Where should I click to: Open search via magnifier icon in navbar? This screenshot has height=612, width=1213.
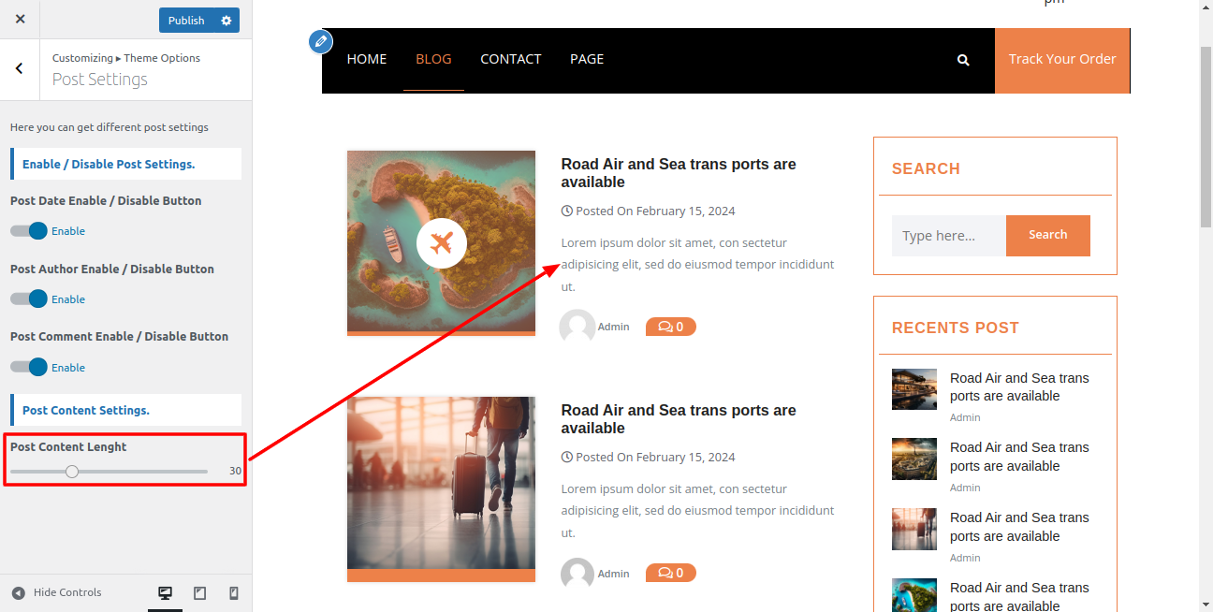[x=963, y=60]
